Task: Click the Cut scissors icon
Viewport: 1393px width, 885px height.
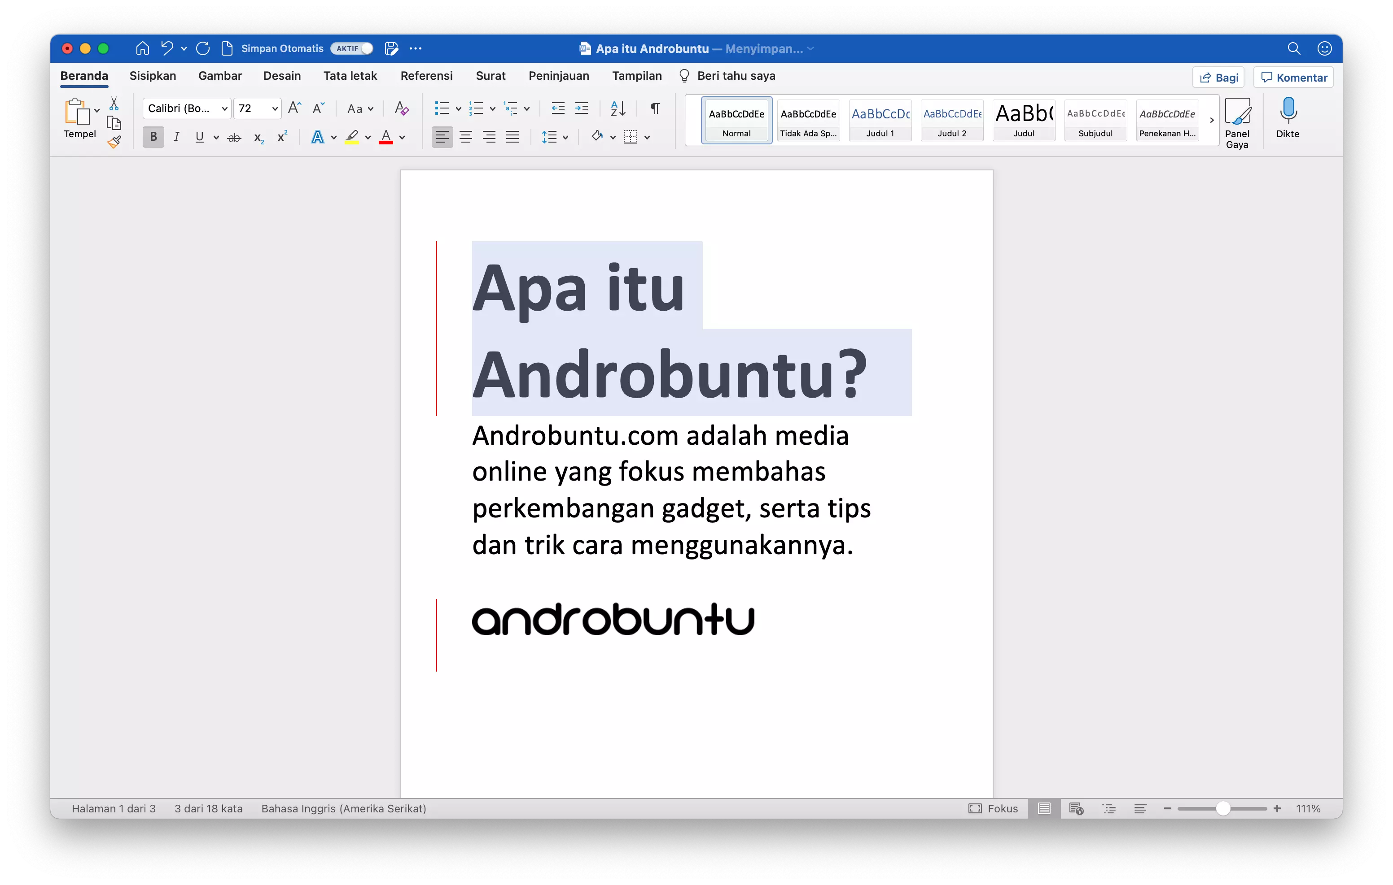Action: click(x=114, y=104)
